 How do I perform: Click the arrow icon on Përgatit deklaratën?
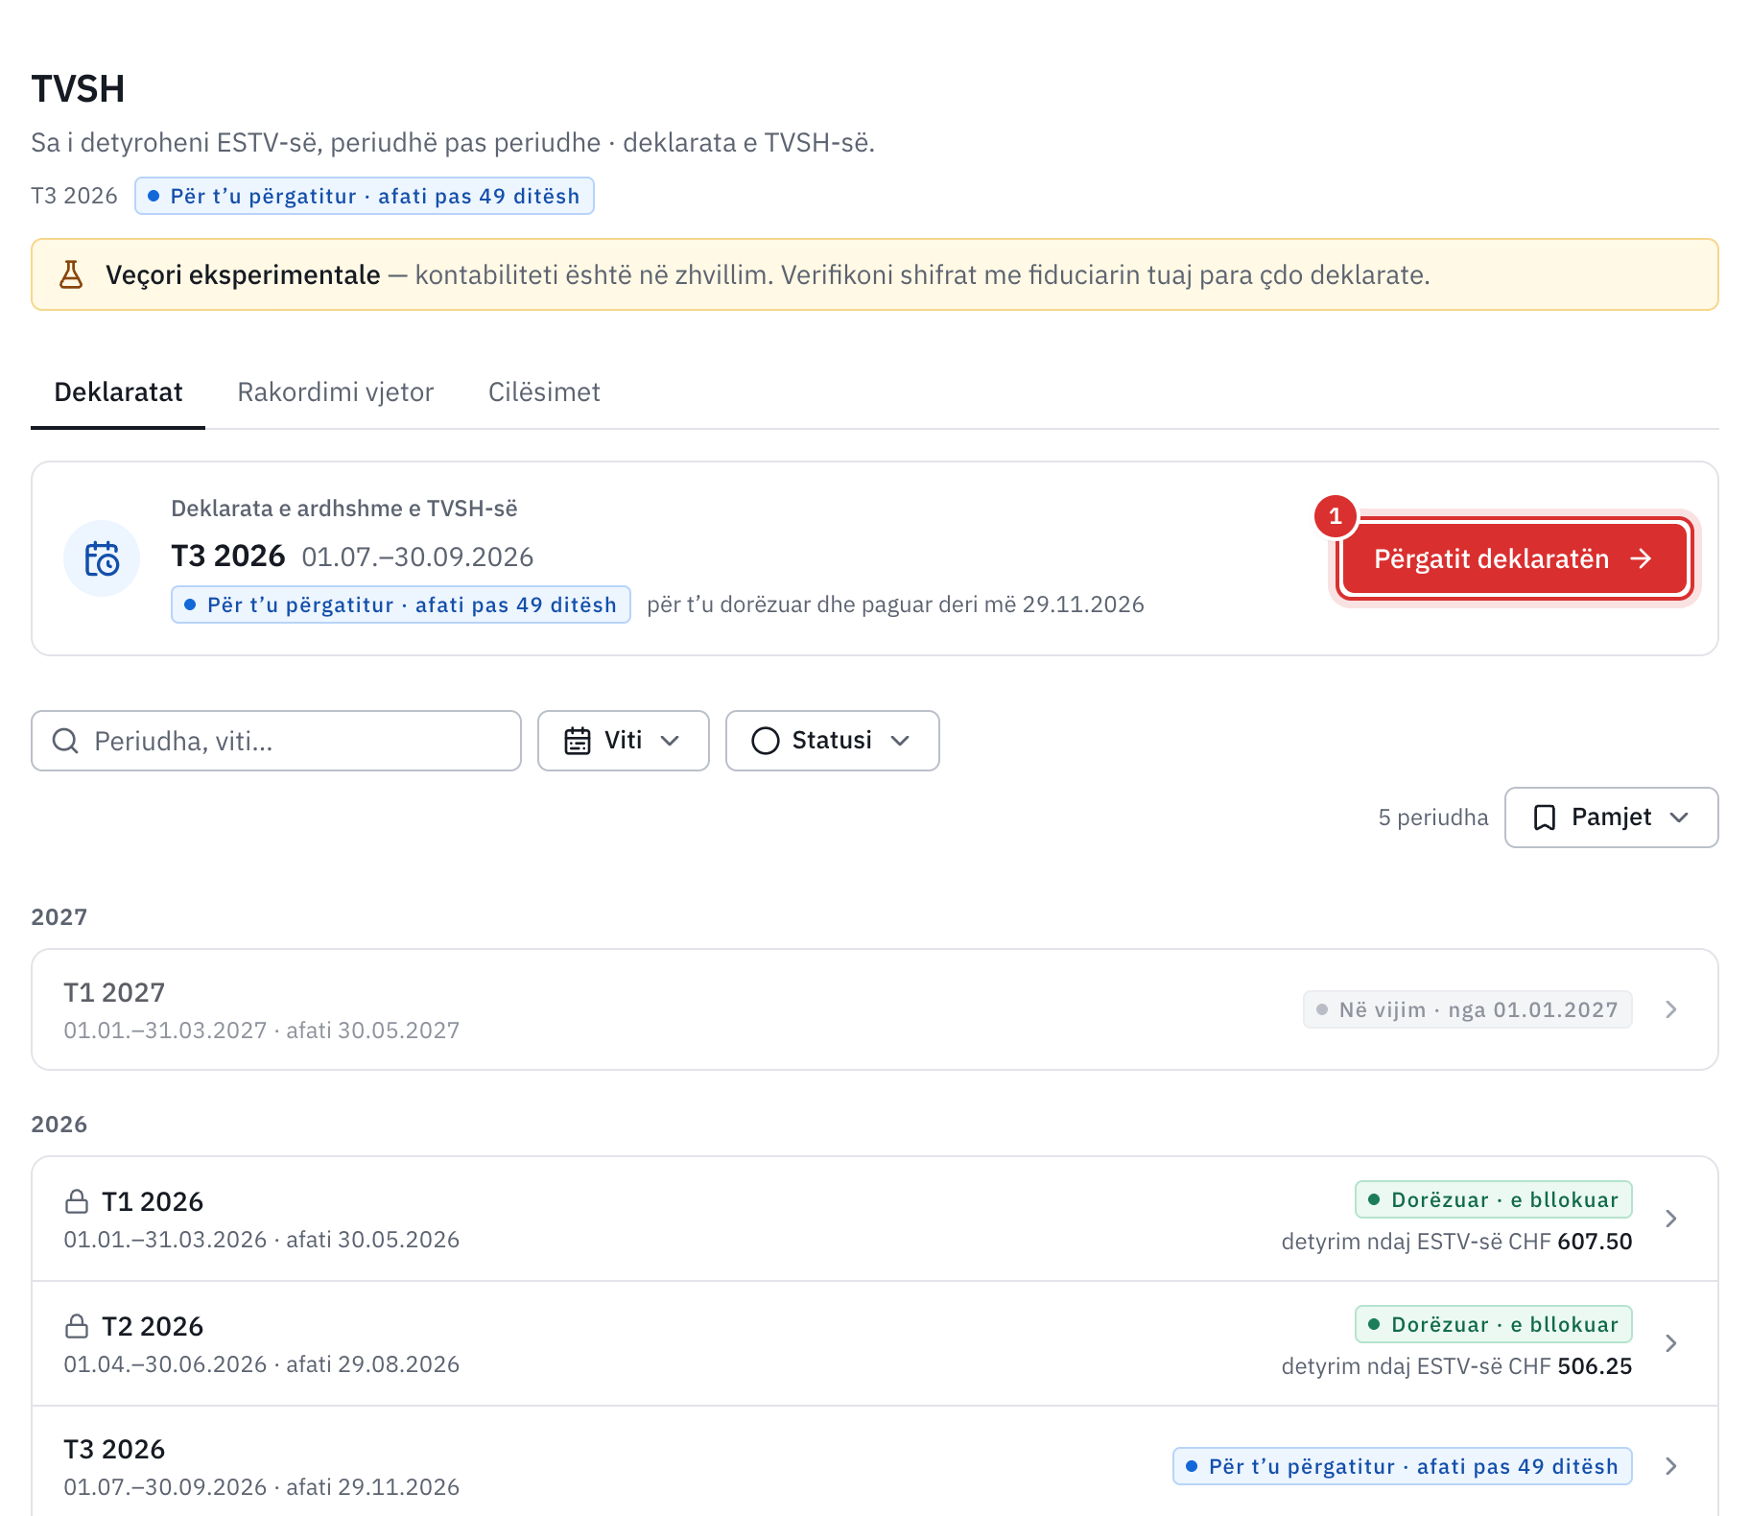(1642, 558)
